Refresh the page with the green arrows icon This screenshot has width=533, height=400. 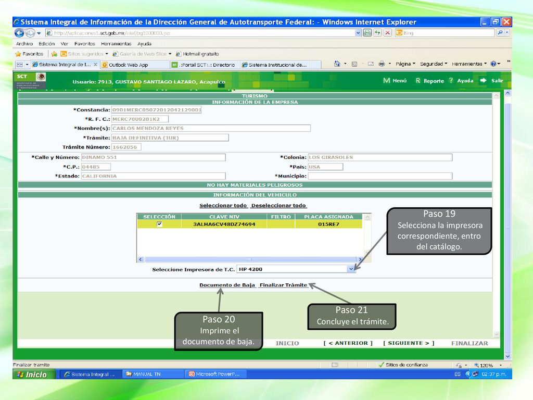tap(377, 33)
